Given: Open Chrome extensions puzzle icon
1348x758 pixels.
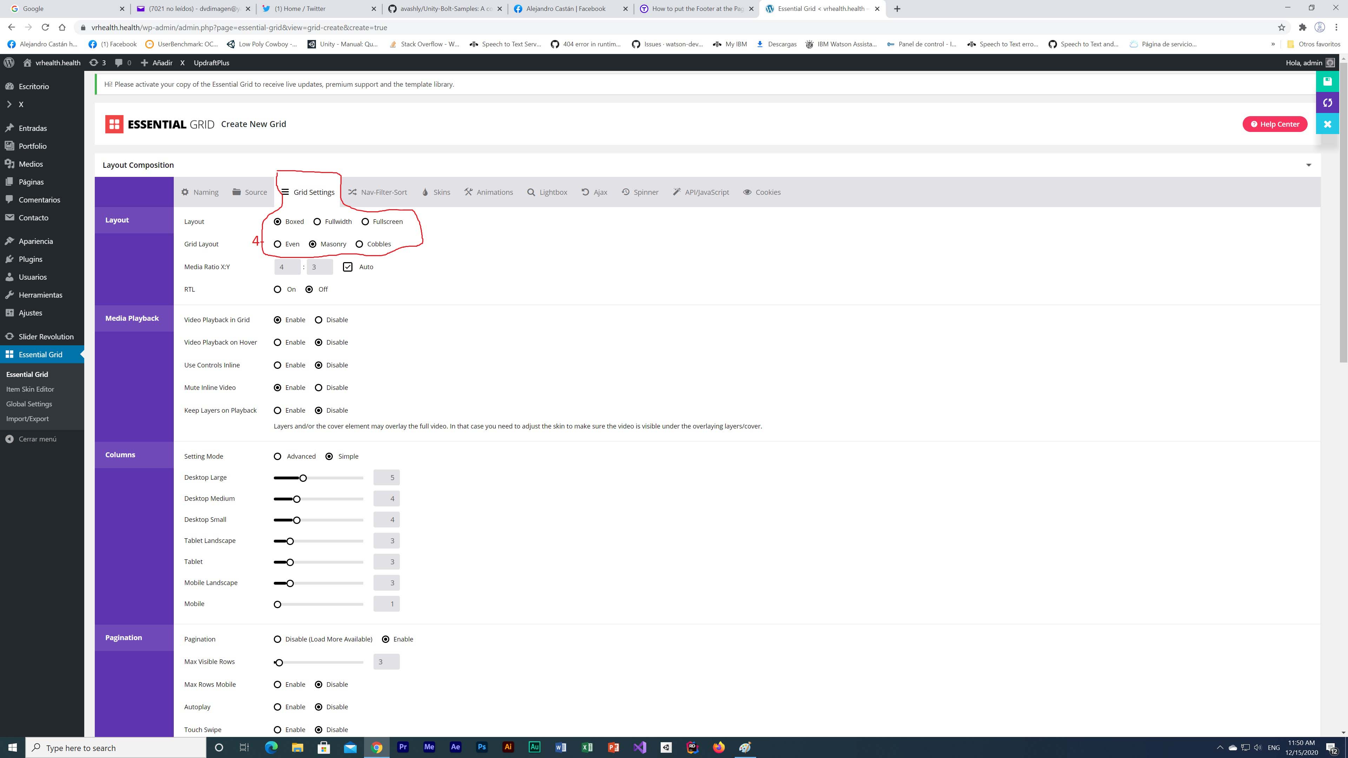Looking at the screenshot, I should click(x=1302, y=27).
